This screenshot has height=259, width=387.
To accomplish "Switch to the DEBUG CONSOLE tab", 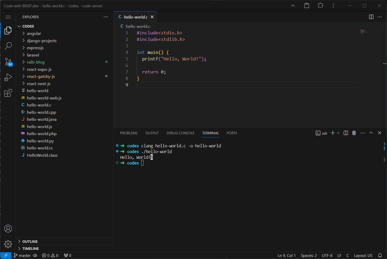I will click(x=180, y=133).
